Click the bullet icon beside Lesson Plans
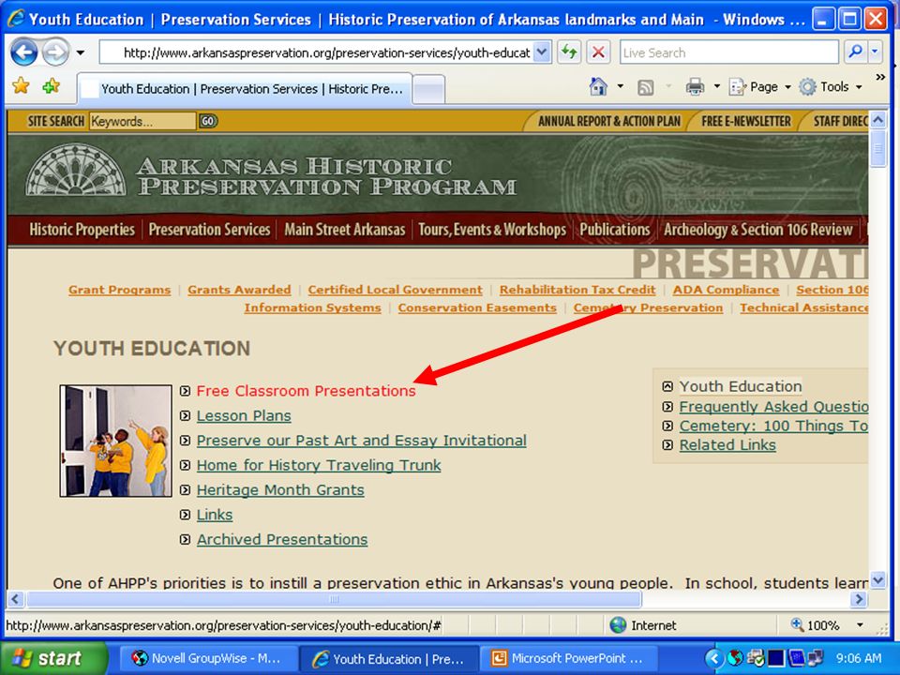Screen dimensions: 900x675 185,415
